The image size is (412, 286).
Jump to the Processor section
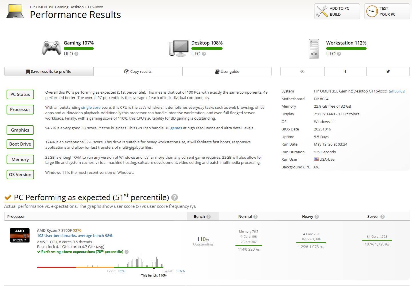pyautogui.click(x=20, y=110)
